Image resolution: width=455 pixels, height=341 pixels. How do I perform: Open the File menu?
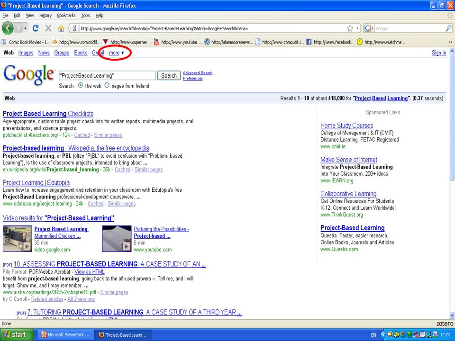(5, 15)
